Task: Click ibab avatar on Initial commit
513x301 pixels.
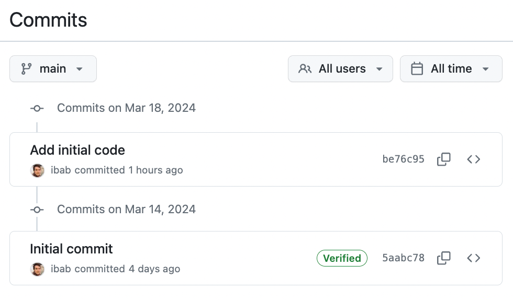Action: click(37, 269)
